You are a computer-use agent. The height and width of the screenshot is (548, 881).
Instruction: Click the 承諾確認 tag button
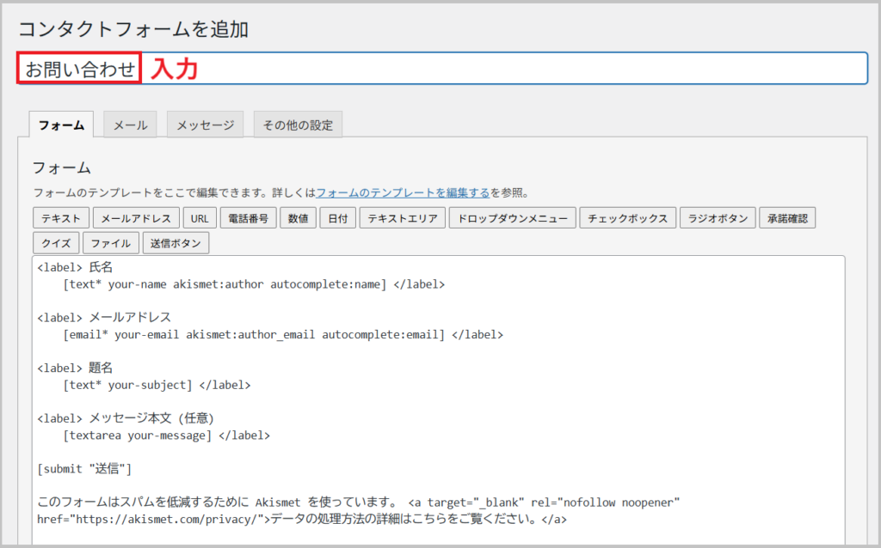[x=789, y=218]
